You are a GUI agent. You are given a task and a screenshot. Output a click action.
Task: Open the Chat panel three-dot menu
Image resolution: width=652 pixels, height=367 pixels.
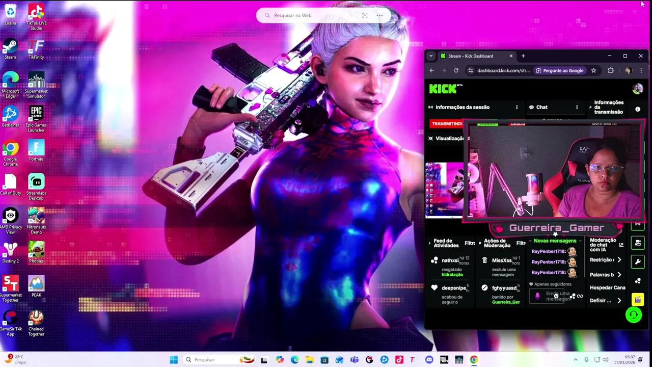tap(577, 107)
